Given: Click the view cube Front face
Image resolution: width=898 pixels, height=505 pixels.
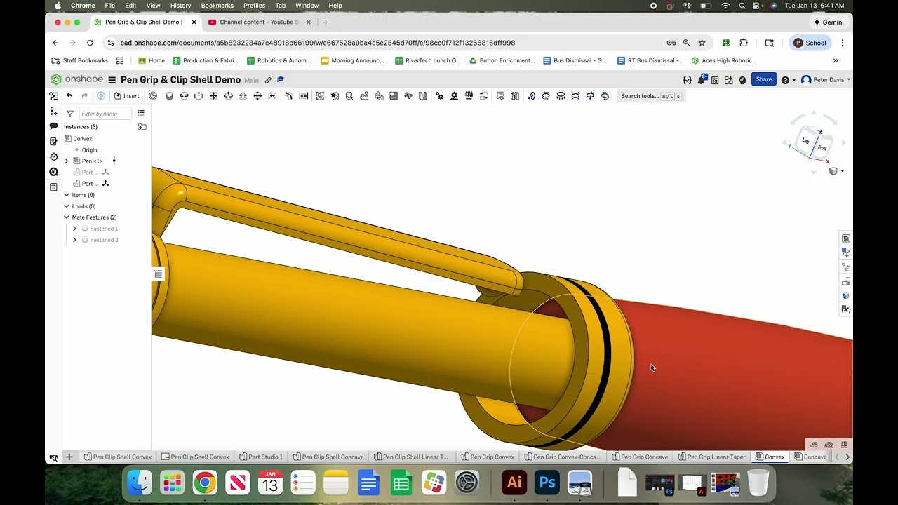Looking at the screenshot, I should pos(822,147).
